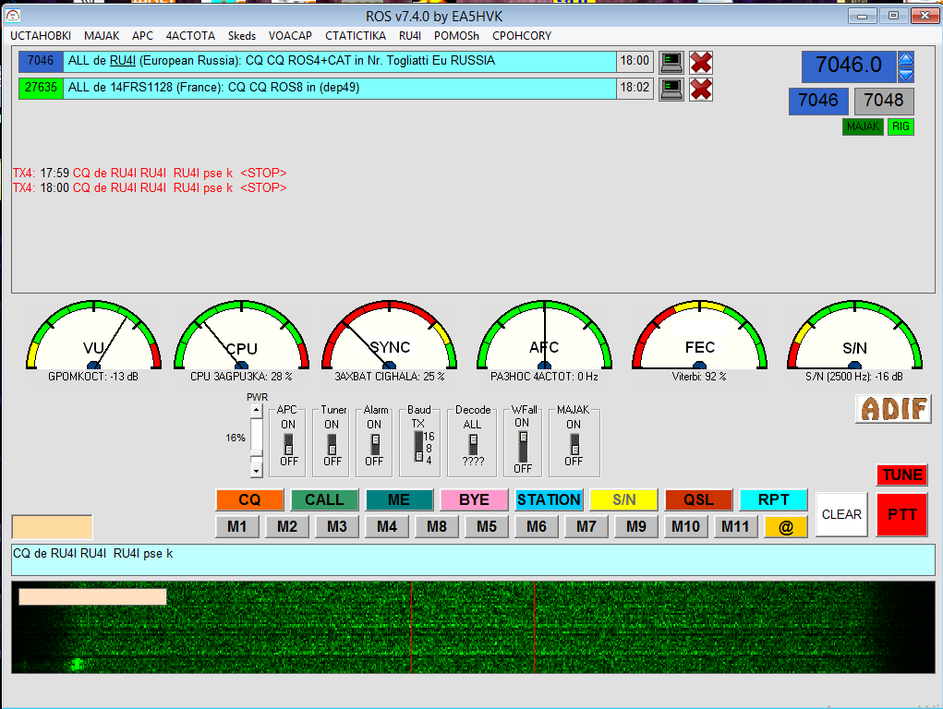Increase frequency with the up arrow
The height and width of the screenshot is (709, 943).
point(906,59)
